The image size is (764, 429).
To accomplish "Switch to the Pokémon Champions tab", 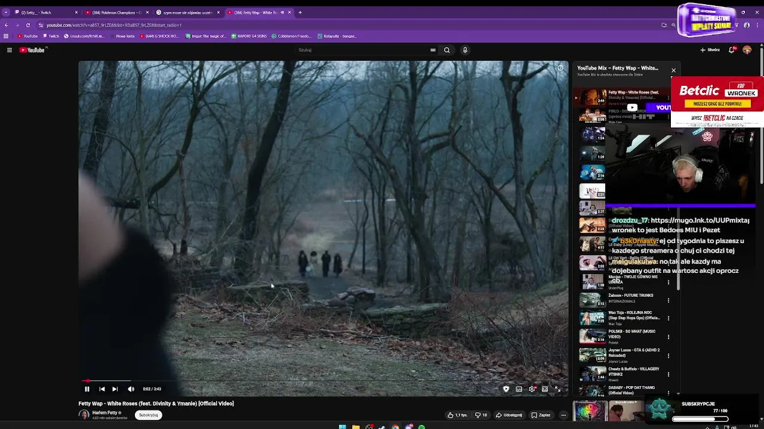I will click(x=116, y=13).
